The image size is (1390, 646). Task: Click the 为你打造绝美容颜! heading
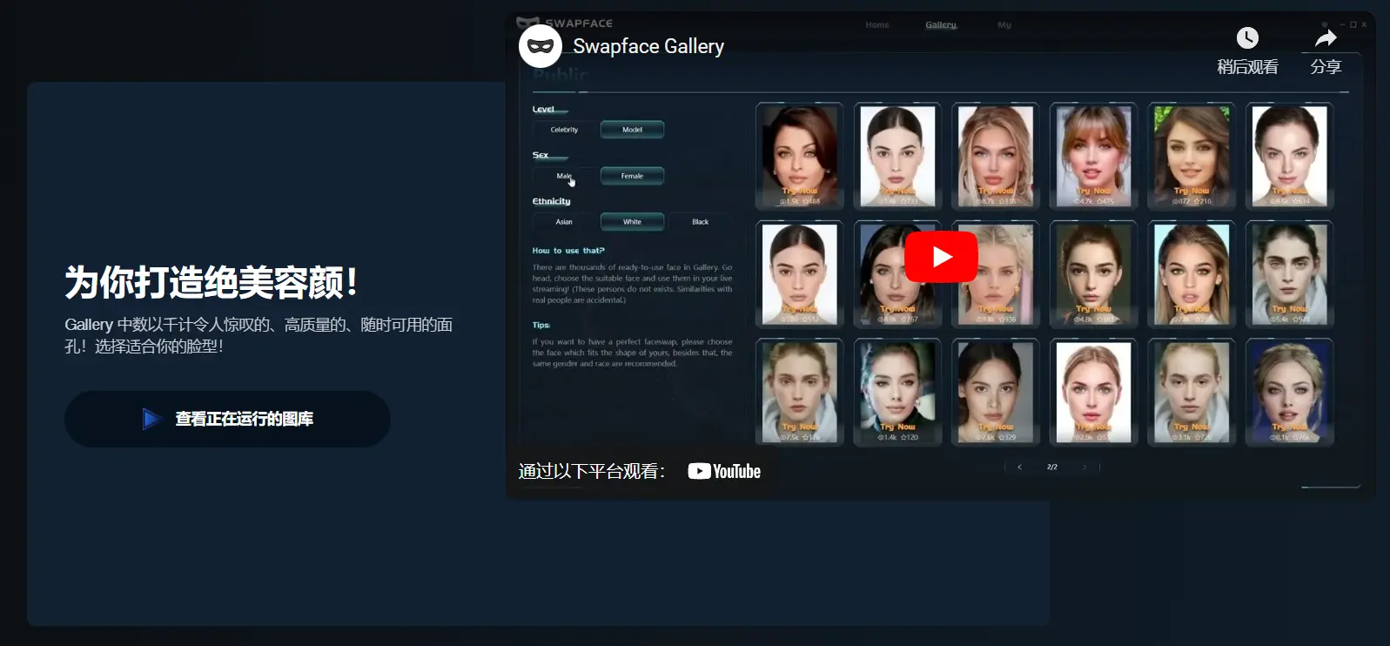(x=212, y=282)
